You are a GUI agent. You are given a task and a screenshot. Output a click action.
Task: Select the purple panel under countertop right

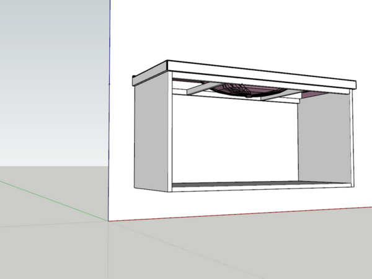(x=319, y=94)
